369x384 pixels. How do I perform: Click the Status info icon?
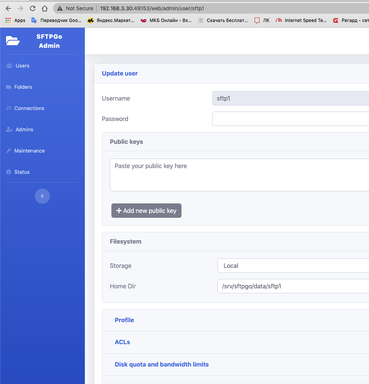click(x=9, y=172)
